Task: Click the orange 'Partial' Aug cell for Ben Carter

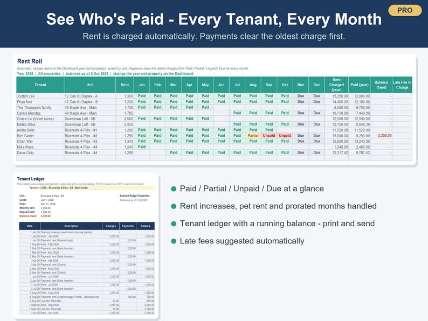Action: coord(253,136)
